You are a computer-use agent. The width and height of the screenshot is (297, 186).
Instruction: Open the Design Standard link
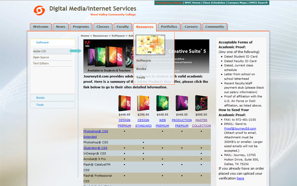(143, 123)
